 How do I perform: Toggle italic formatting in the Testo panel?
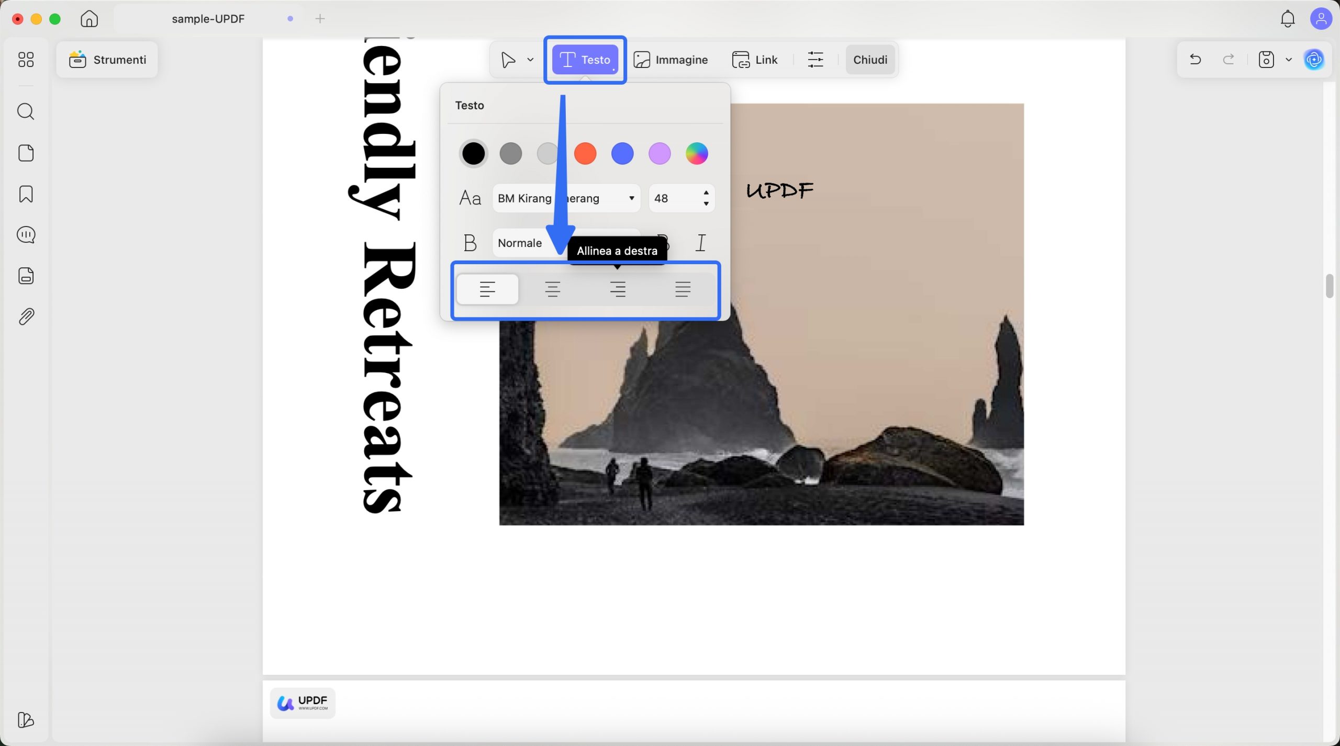(700, 242)
